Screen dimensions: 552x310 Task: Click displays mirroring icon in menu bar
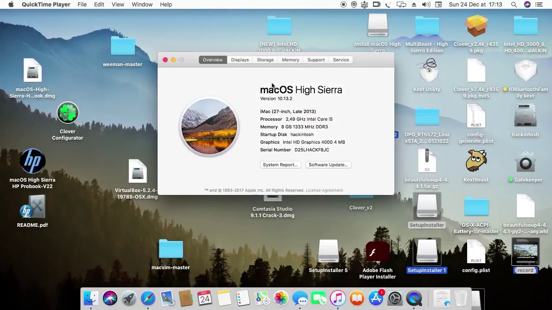(401, 4)
